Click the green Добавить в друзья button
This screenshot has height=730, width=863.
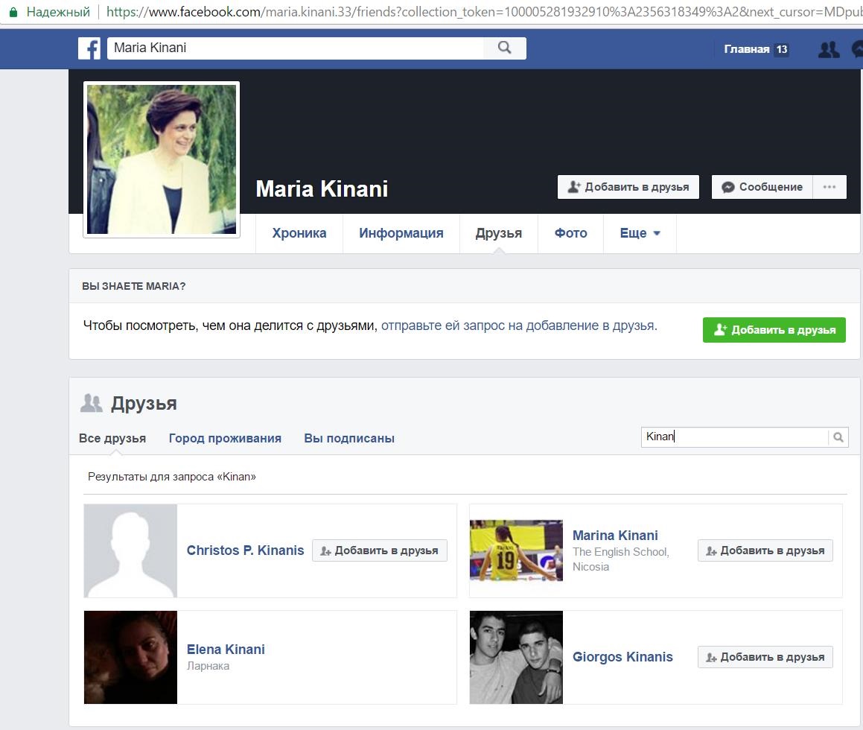[774, 330]
